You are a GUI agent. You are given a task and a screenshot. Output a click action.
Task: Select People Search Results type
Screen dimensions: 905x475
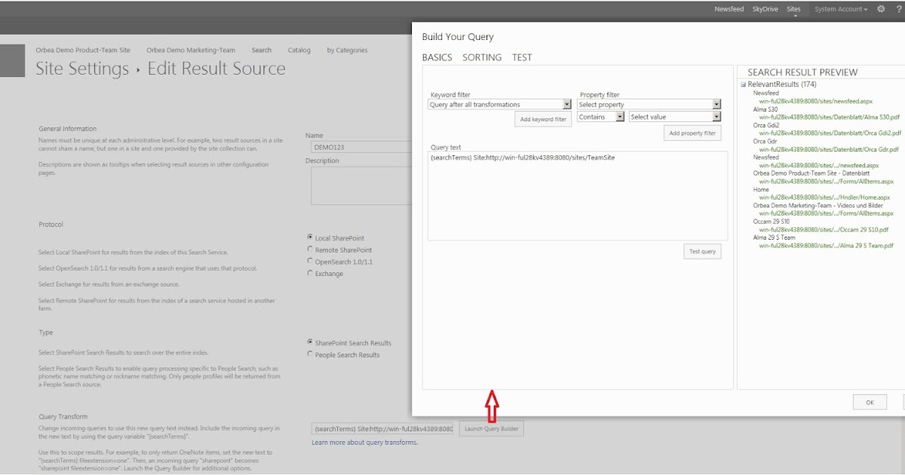[310, 353]
